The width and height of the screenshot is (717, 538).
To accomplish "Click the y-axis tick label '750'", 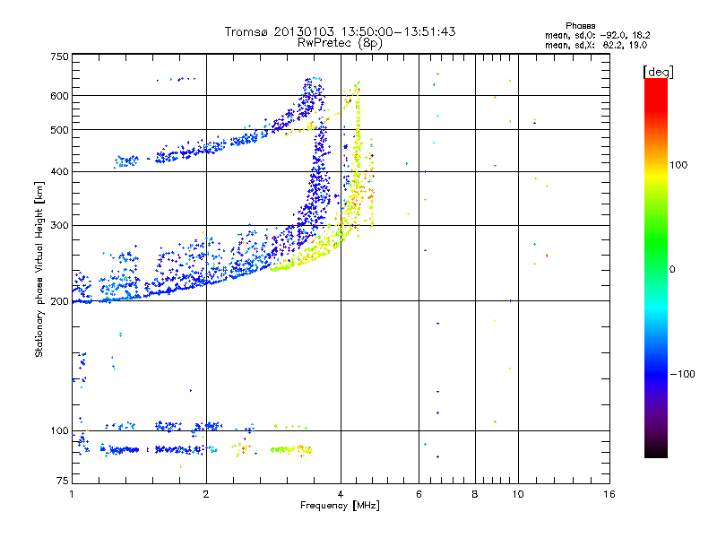I will [59, 56].
